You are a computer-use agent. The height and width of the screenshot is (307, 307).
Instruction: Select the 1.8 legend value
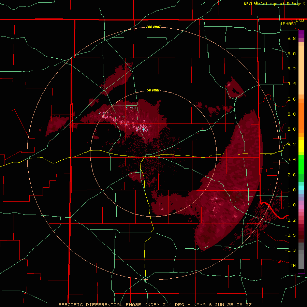[x=292, y=190]
